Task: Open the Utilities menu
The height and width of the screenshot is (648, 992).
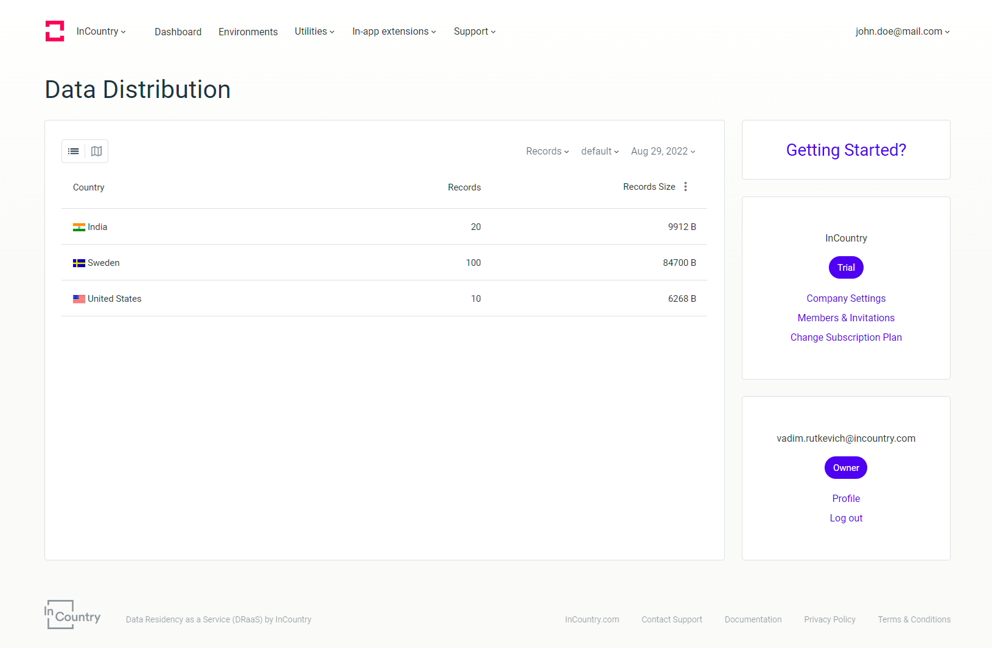Action: 314,32
